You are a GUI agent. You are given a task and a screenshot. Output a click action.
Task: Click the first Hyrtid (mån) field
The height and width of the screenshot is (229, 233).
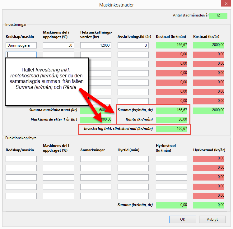point(133,159)
